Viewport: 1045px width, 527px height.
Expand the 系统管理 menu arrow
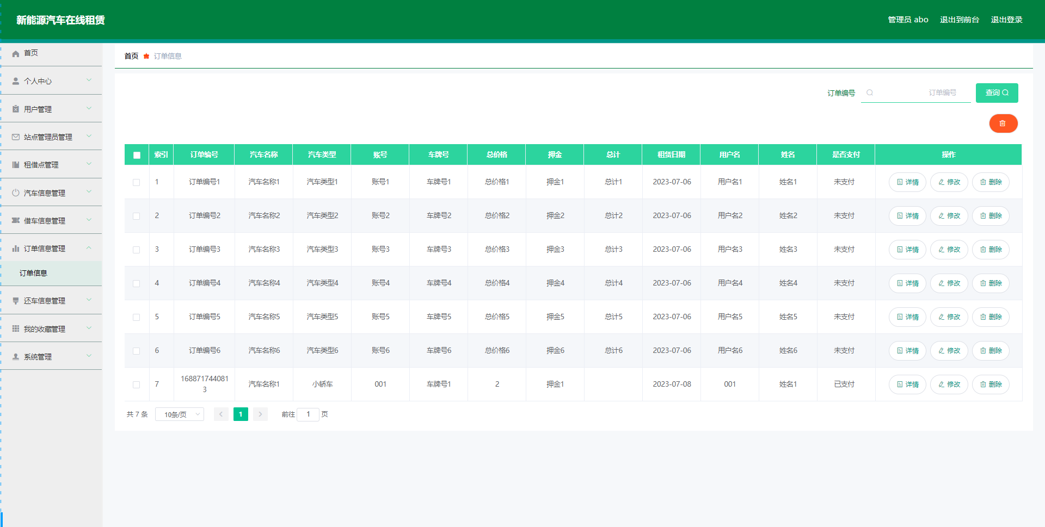[89, 356]
